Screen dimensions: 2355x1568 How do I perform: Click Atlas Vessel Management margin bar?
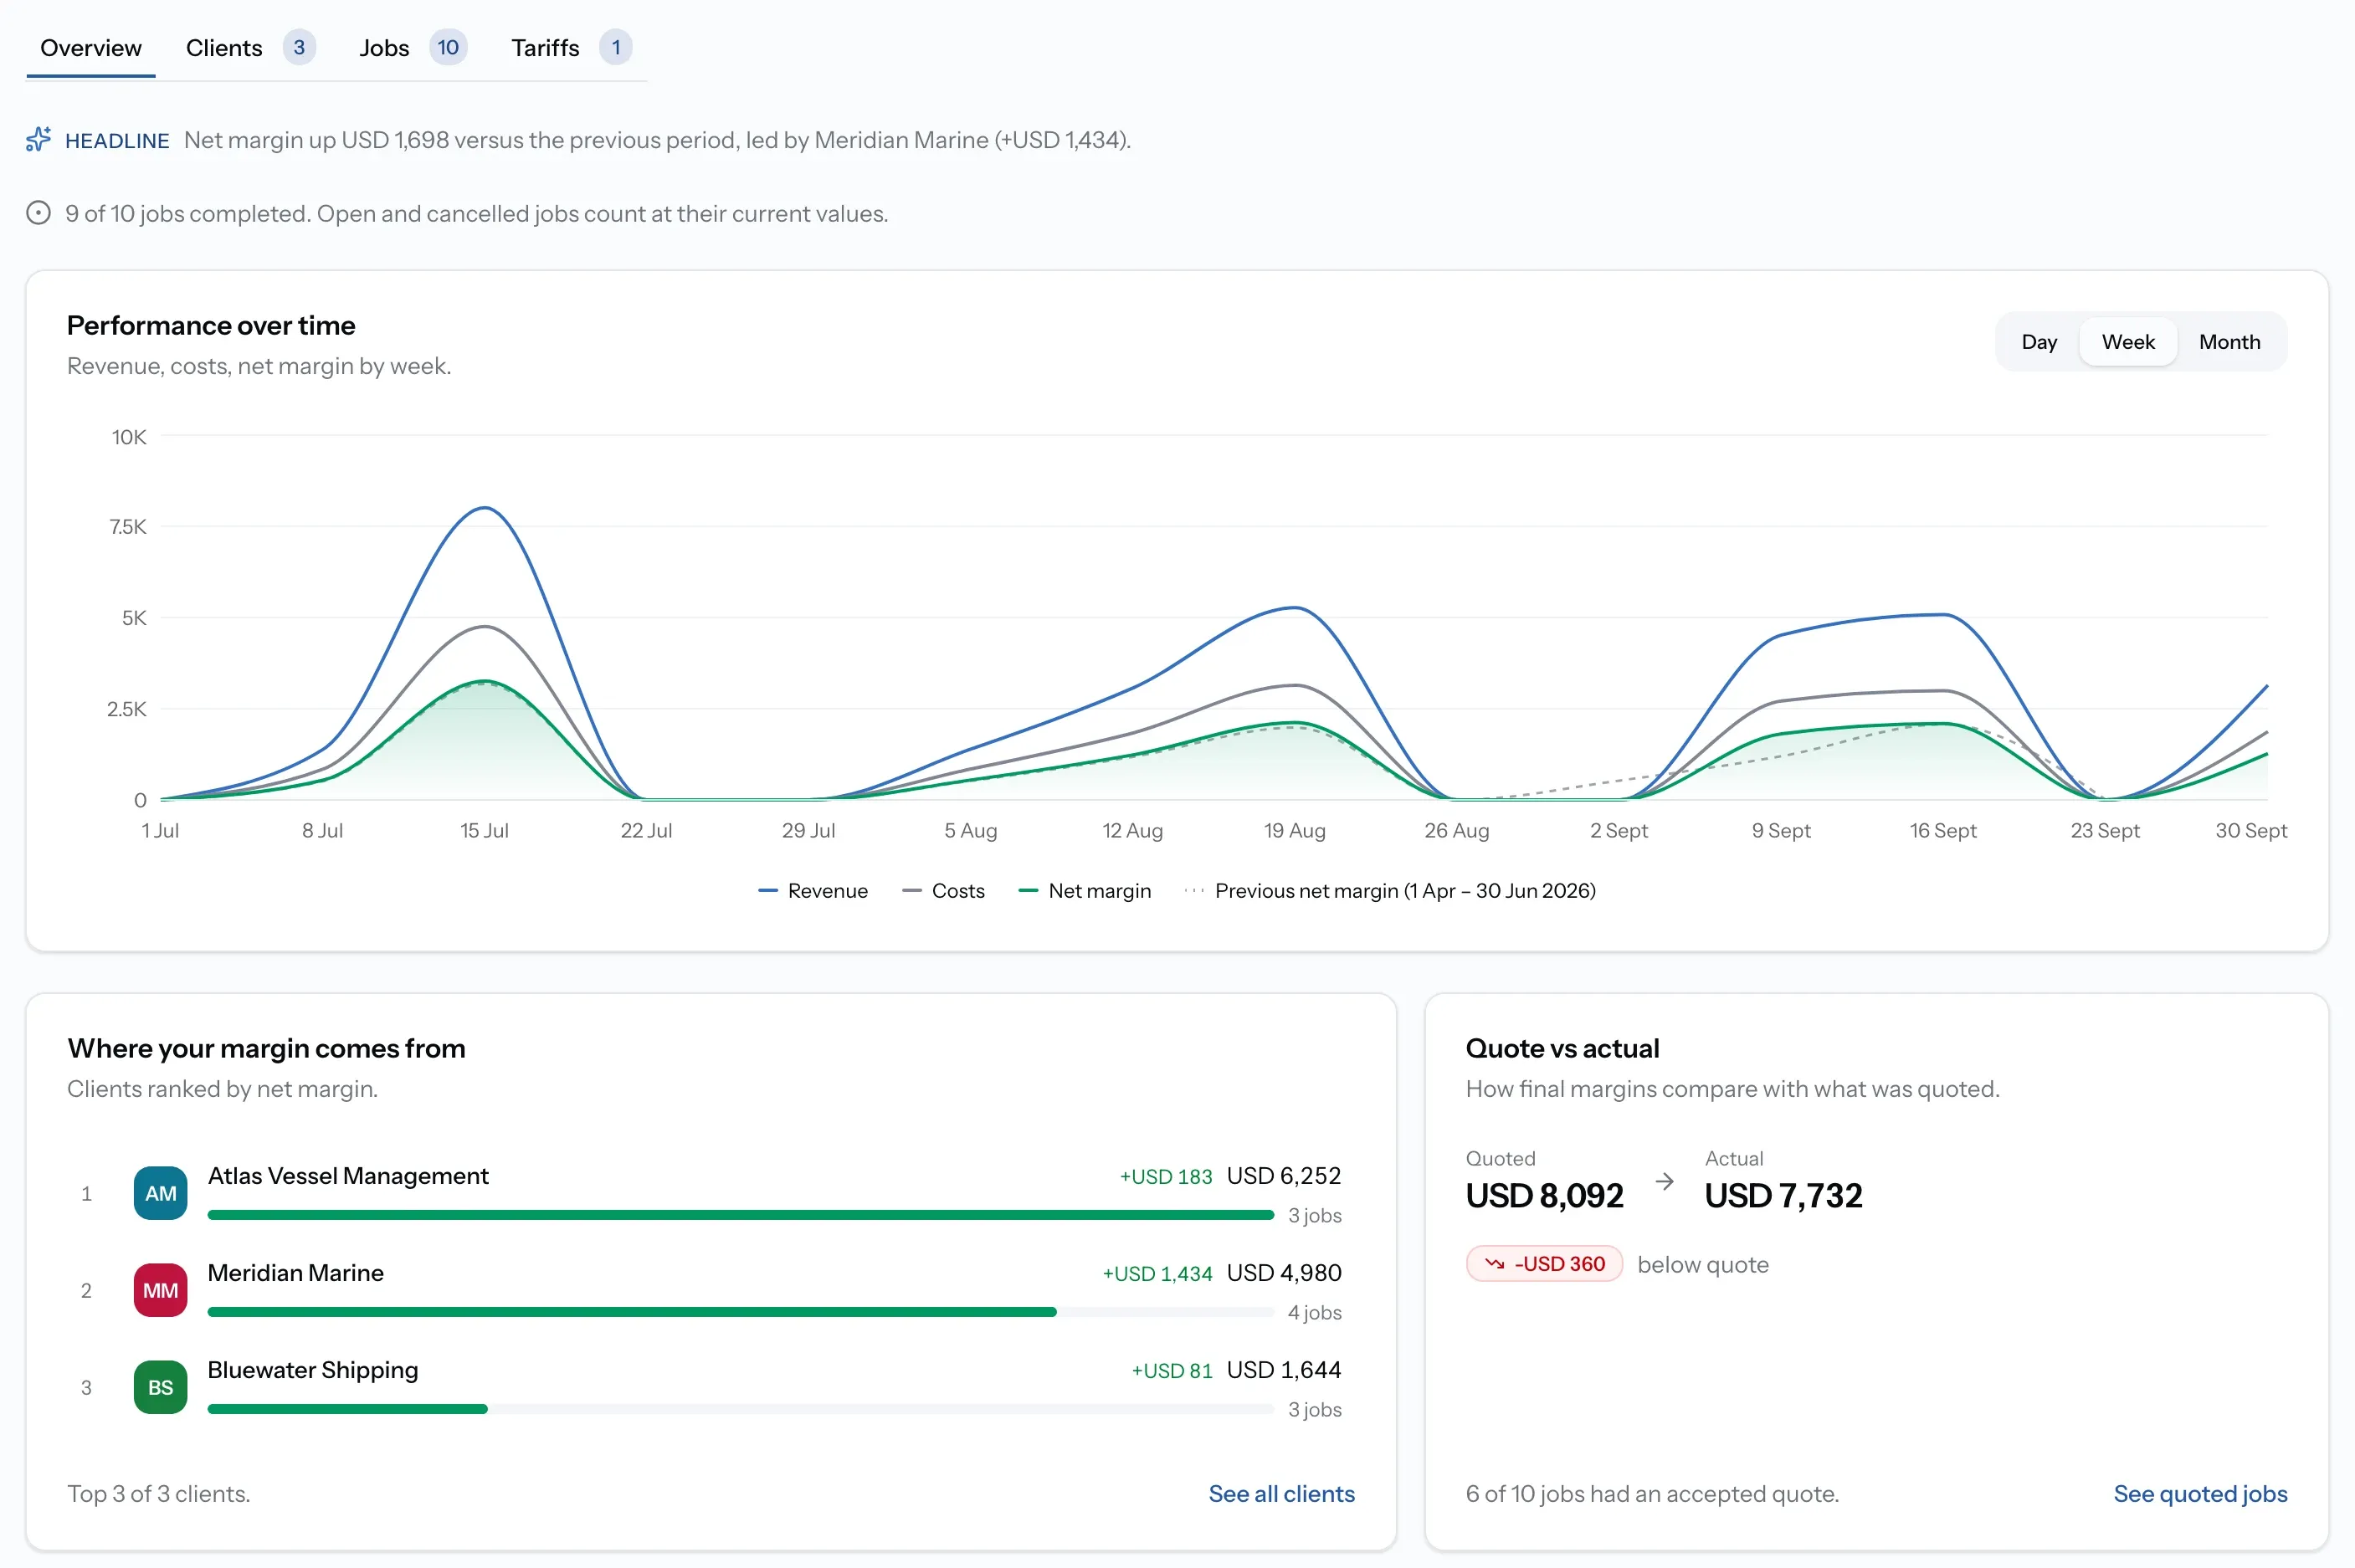tap(741, 1215)
